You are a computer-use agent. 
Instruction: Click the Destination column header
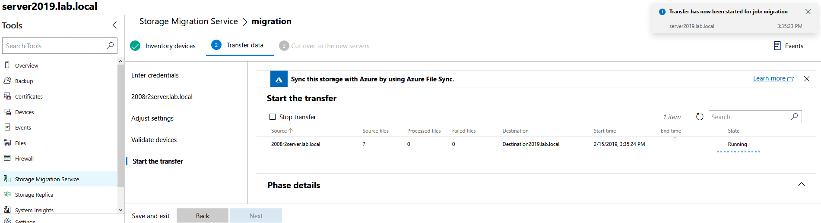click(515, 130)
